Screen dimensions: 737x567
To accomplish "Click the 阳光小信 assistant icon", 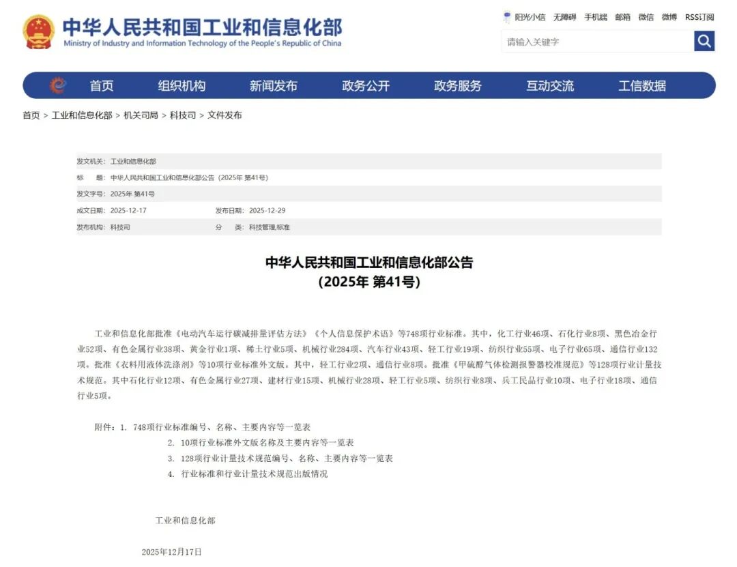I will point(507,17).
